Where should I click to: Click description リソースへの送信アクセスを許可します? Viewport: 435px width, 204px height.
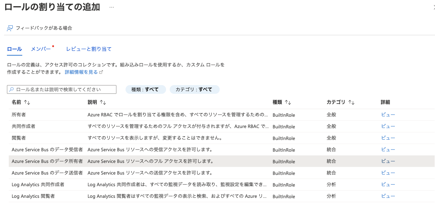pyautogui.click(x=150, y=173)
